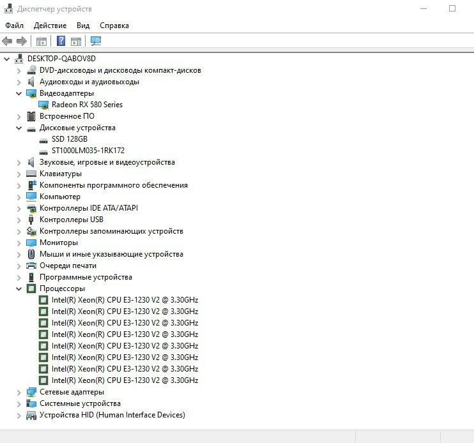Screen dimensions: 474x443
Task: Select Radeon RX 580 Series text
Action: [87, 105]
